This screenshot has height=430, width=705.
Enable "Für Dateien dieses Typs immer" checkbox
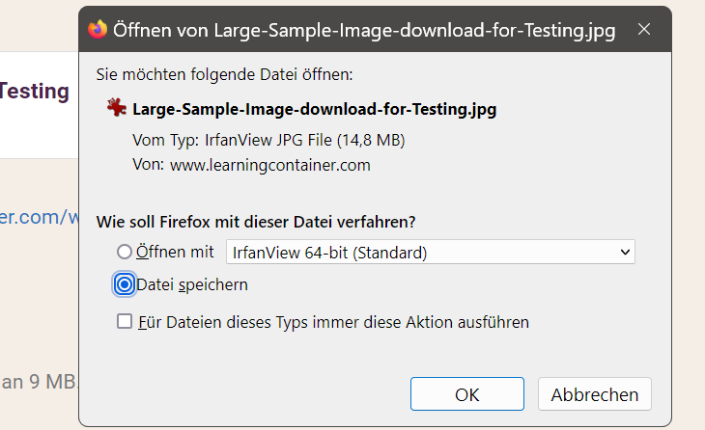[124, 322]
